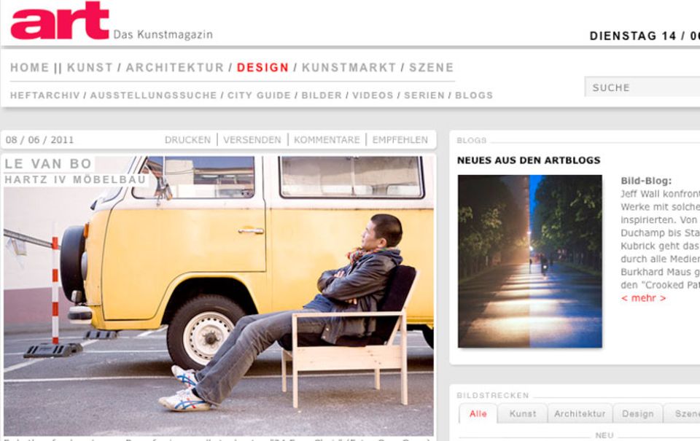
Task: Click DRUCKEN to print the article
Action: point(187,140)
